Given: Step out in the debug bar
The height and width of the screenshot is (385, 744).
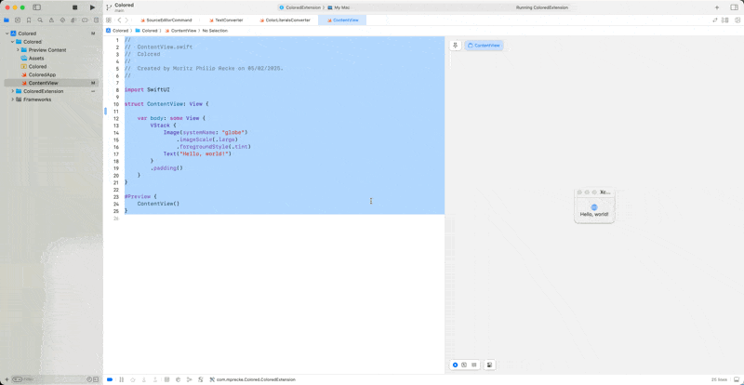Looking at the screenshot, I should coord(155,379).
